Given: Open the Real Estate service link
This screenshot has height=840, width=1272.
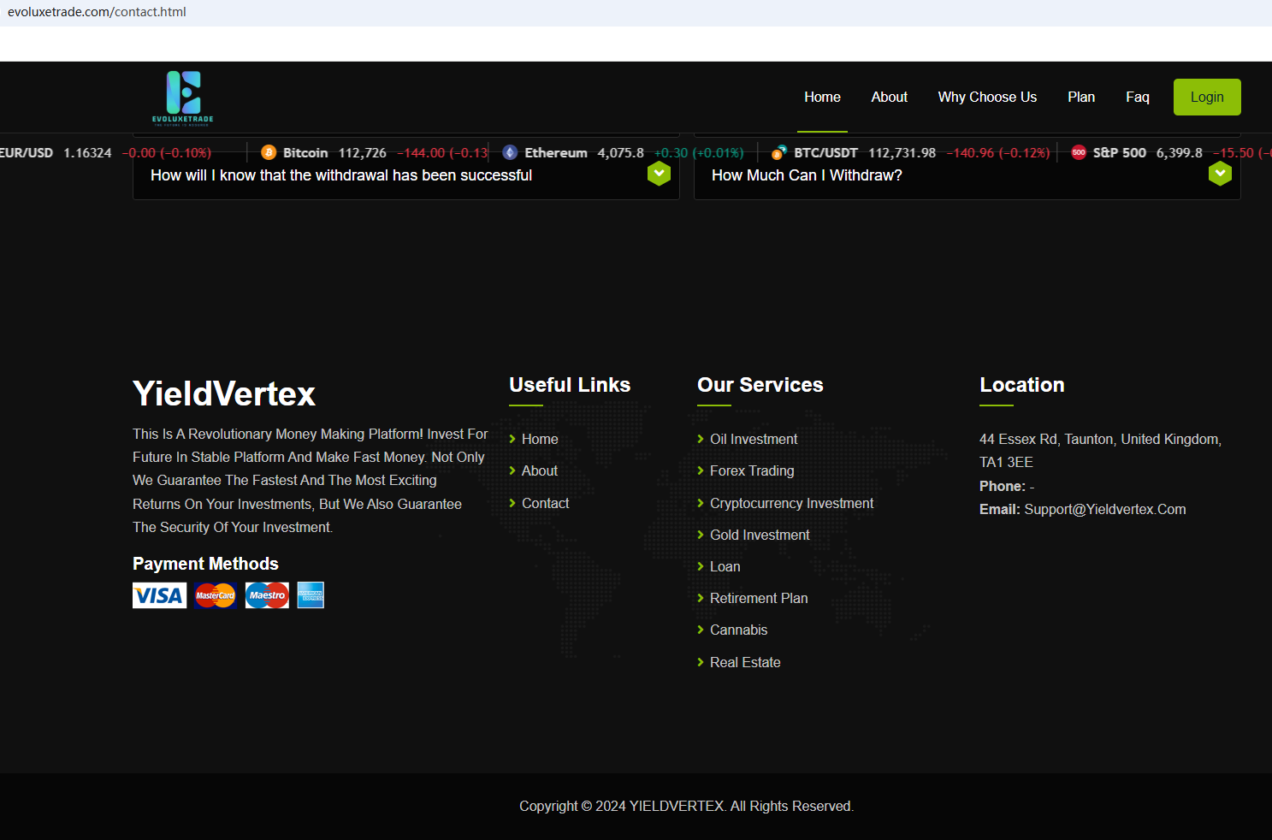Looking at the screenshot, I should (744, 662).
